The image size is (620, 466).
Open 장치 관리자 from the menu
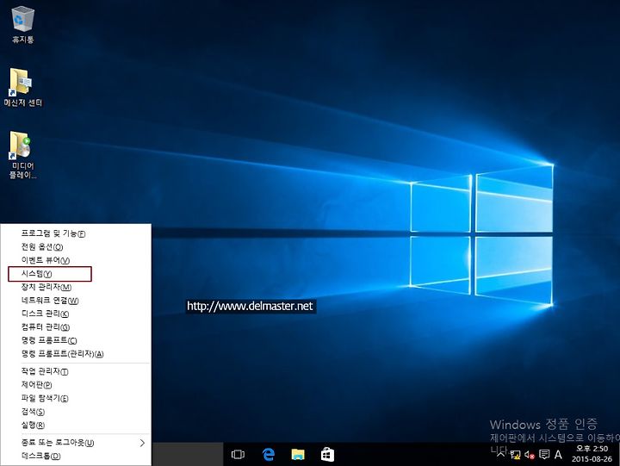[x=76, y=287]
